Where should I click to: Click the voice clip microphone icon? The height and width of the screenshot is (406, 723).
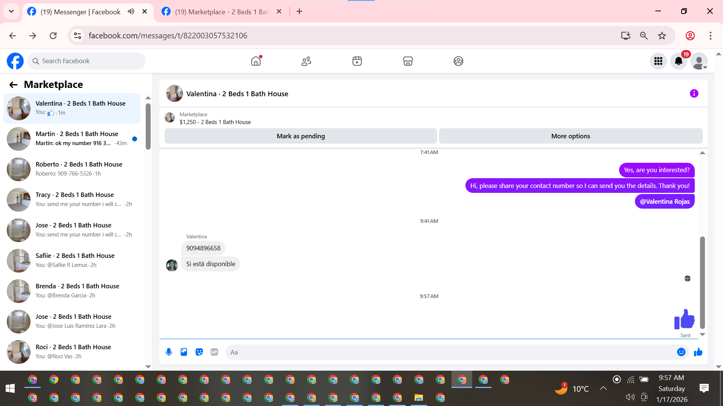point(169,352)
